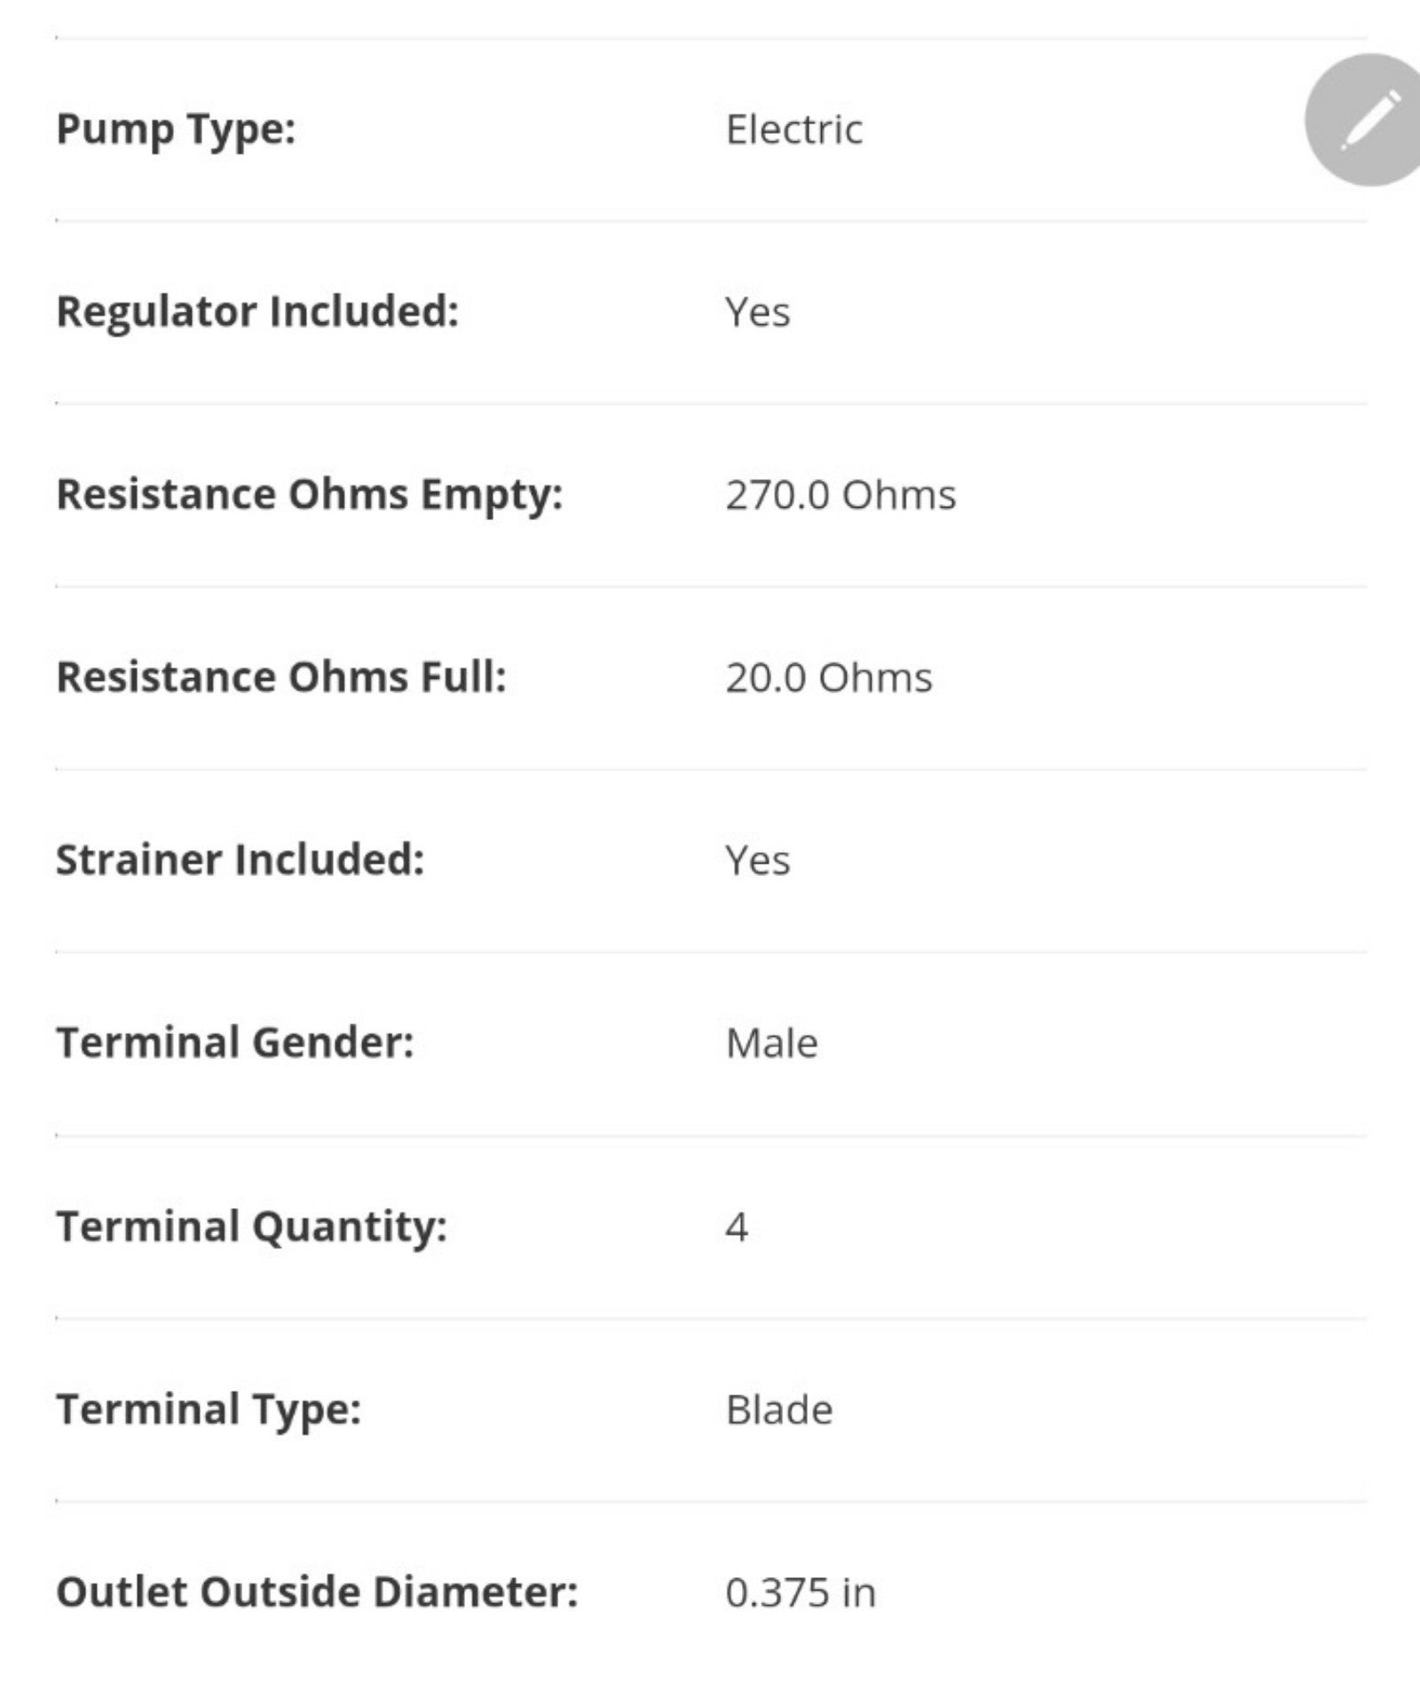Viewport: 1420px width, 1690px height.
Task: Tap the Yes value for Regulator Included
Action: (757, 312)
